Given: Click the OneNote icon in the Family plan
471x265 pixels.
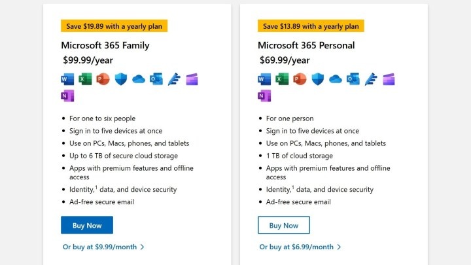Looking at the screenshot, I should [67, 96].
